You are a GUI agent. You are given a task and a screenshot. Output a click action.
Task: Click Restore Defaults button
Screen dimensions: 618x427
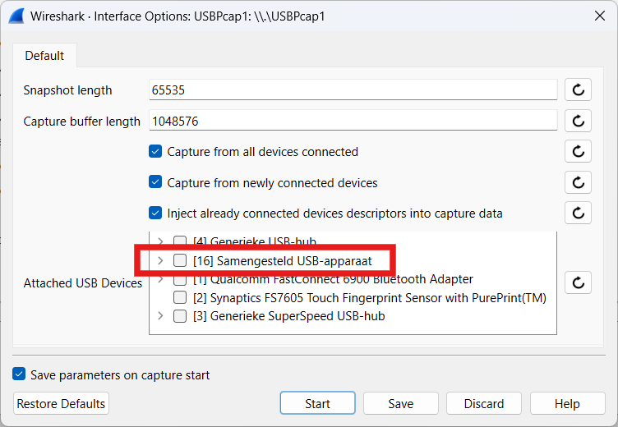pos(62,403)
